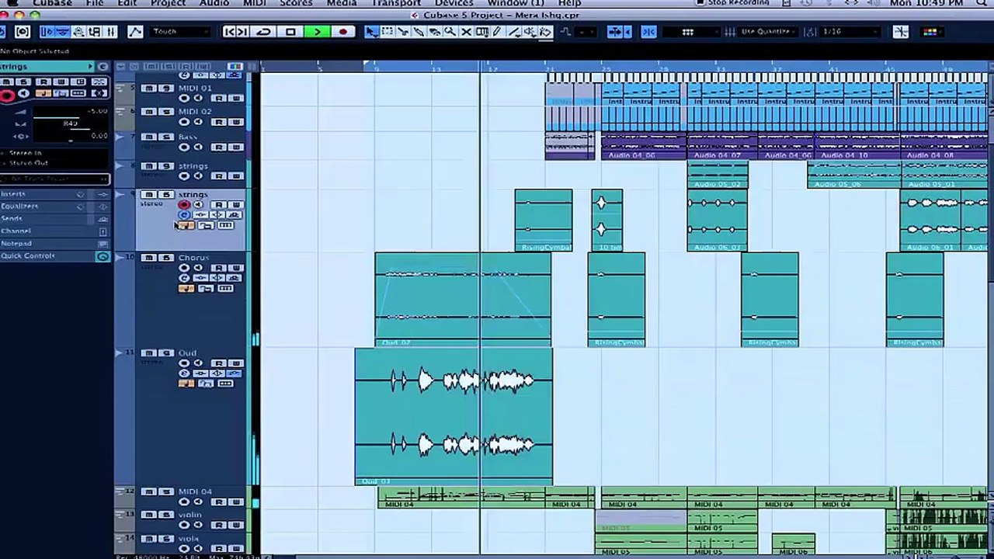The width and height of the screenshot is (994, 559).
Task: Select the Zoom magnifier tool
Action: click(450, 32)
